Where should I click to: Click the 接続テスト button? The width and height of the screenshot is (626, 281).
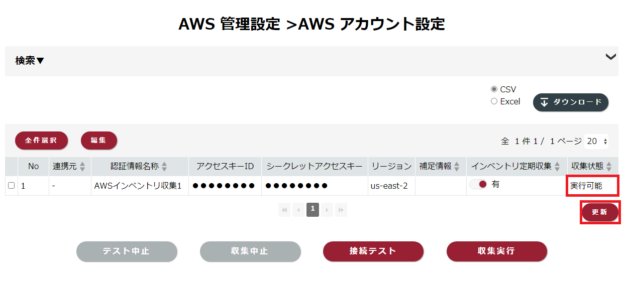click(373, 251)
